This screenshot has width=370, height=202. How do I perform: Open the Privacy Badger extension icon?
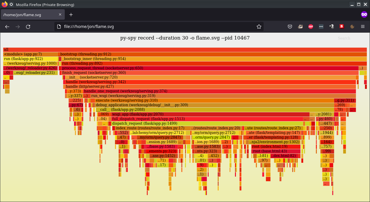pos(300,27)
